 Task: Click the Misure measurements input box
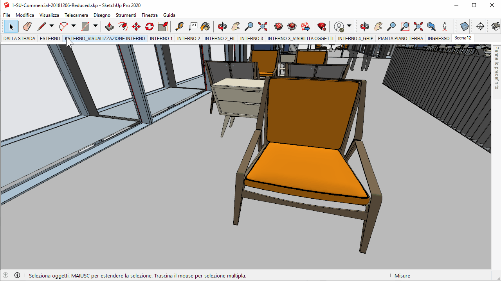(x=452, y=276)
